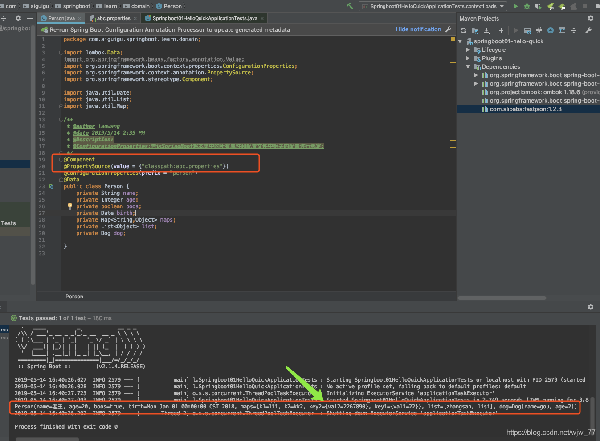The height and width of the screenshot is (441, 600).
Task: Reimport all Maven projects
Action: tap(463, 30)
